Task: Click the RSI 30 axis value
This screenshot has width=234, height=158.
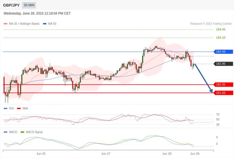Action: 218,125
